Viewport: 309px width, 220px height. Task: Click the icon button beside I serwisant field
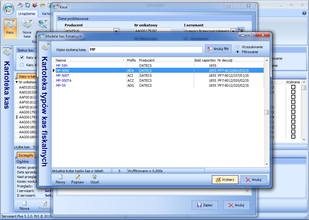click(x=241, y=30)
